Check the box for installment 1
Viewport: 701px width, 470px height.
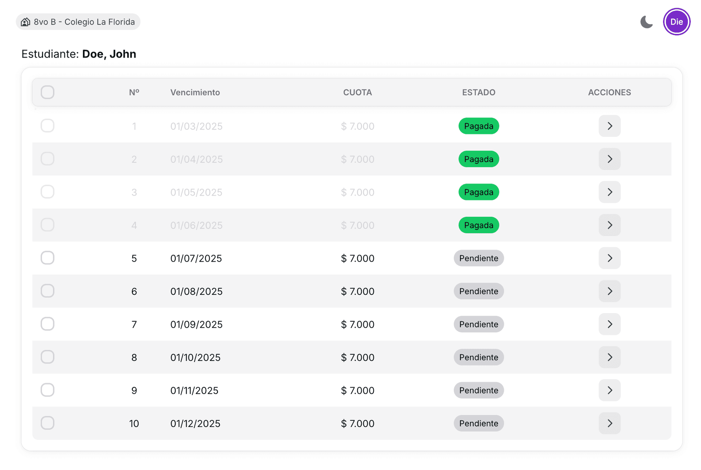coord(47,126)
